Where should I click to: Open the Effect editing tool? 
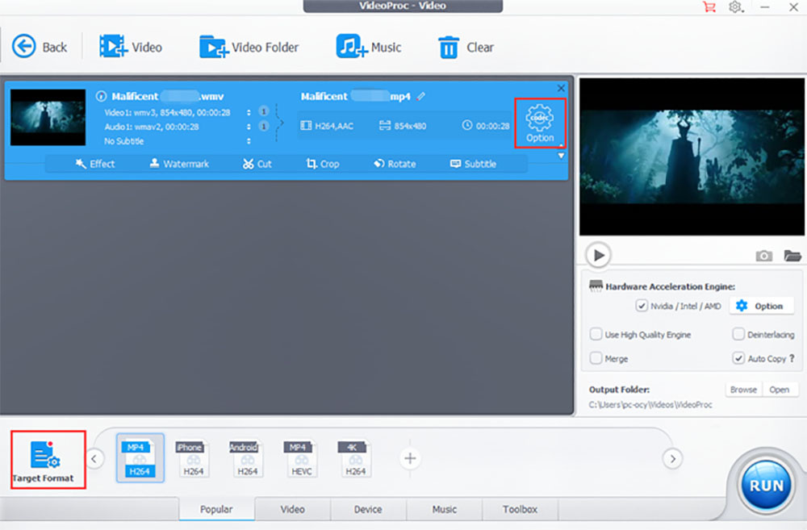pyautogui.click(x=95, y=164)
